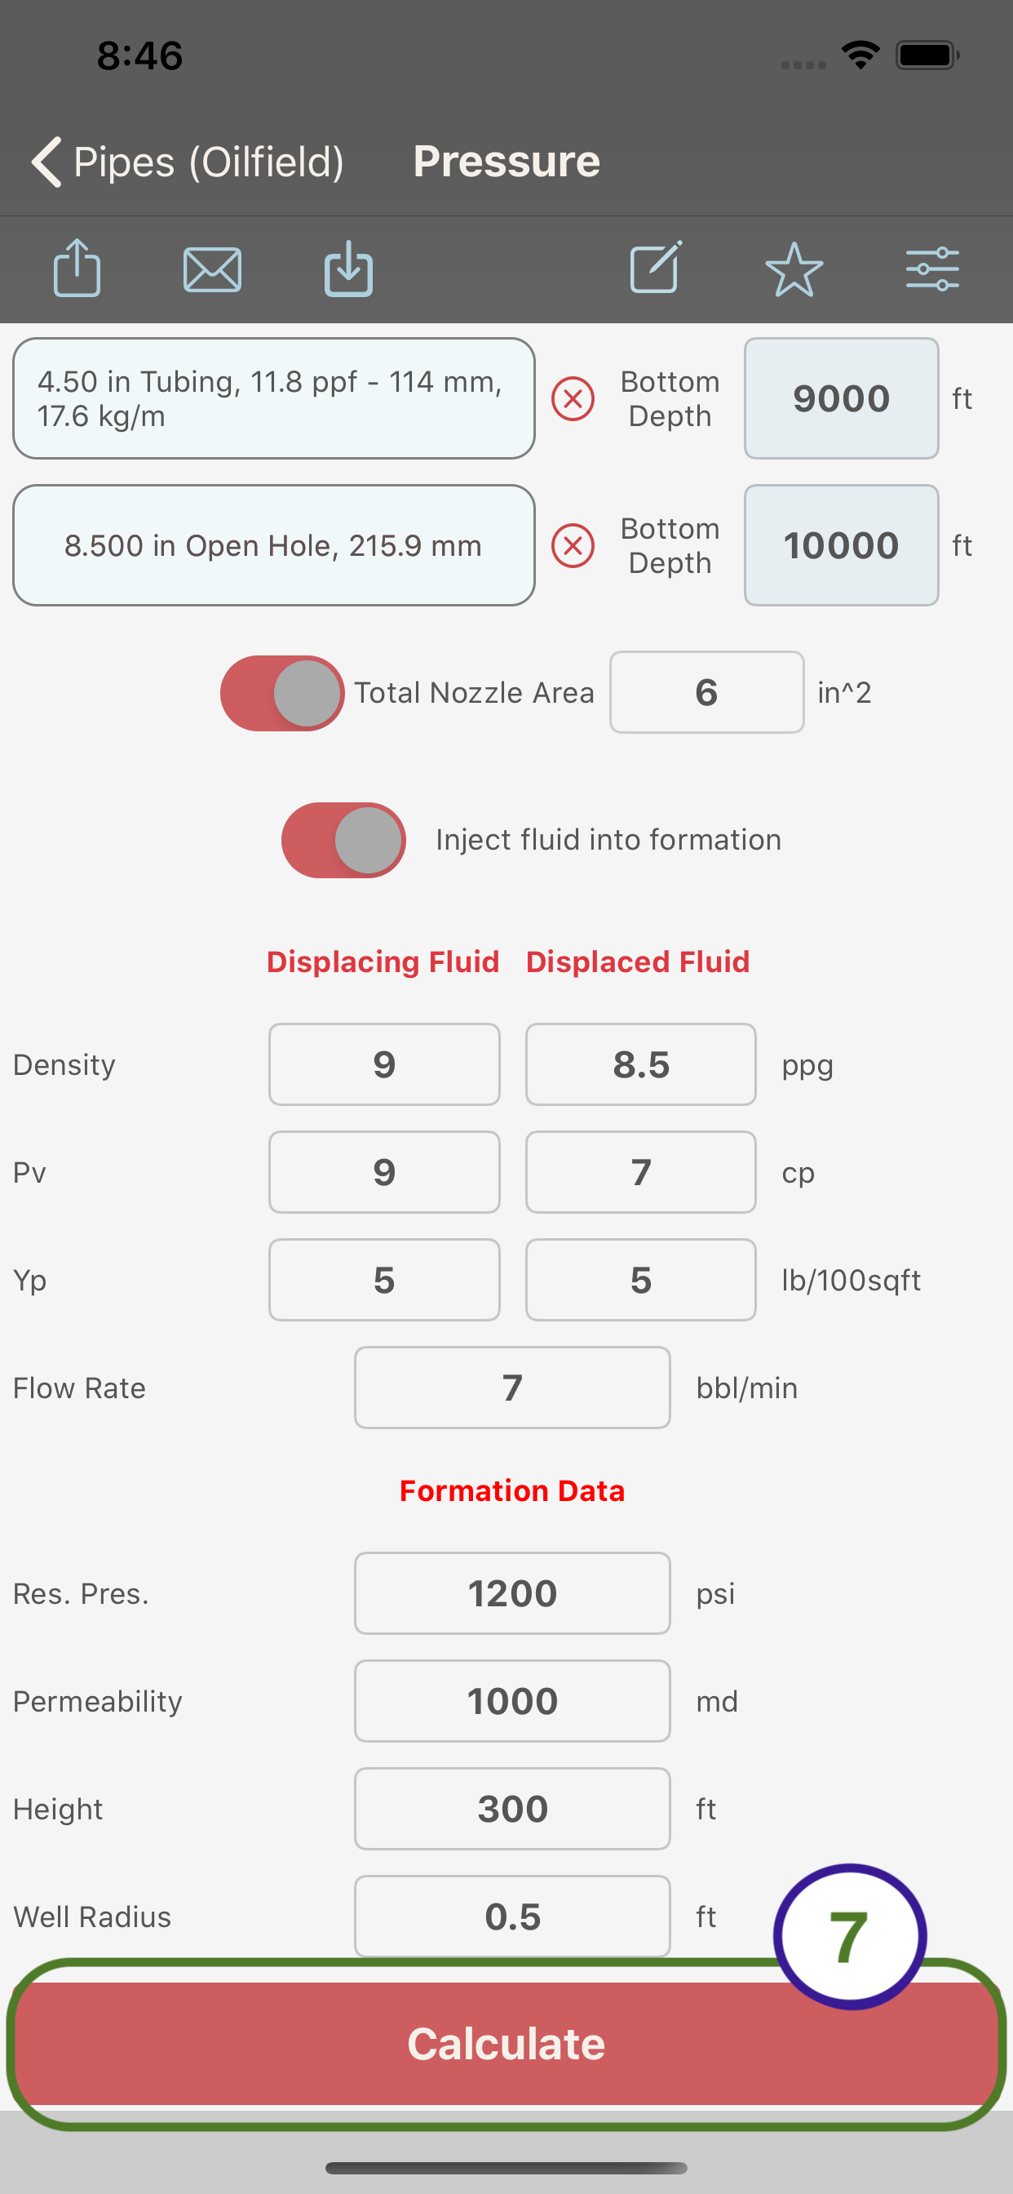Remove the 4.50 in Tubing row
Screen dimensions: 1013x2194
573,398
